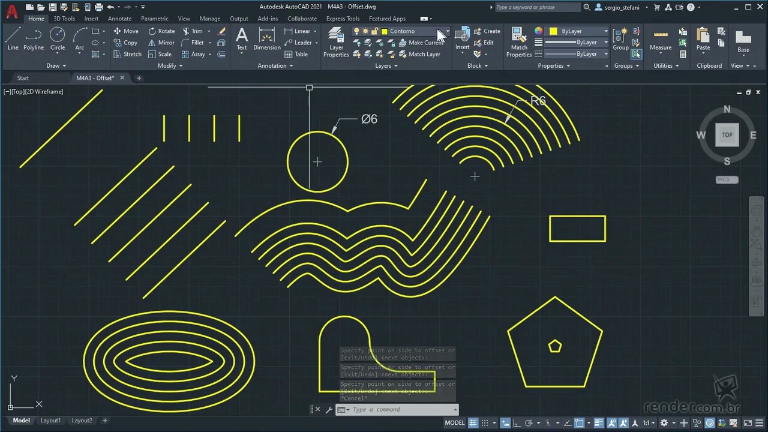The image size is (768, 432).
Task: Click the Measure tool
Action: (661, 38)
